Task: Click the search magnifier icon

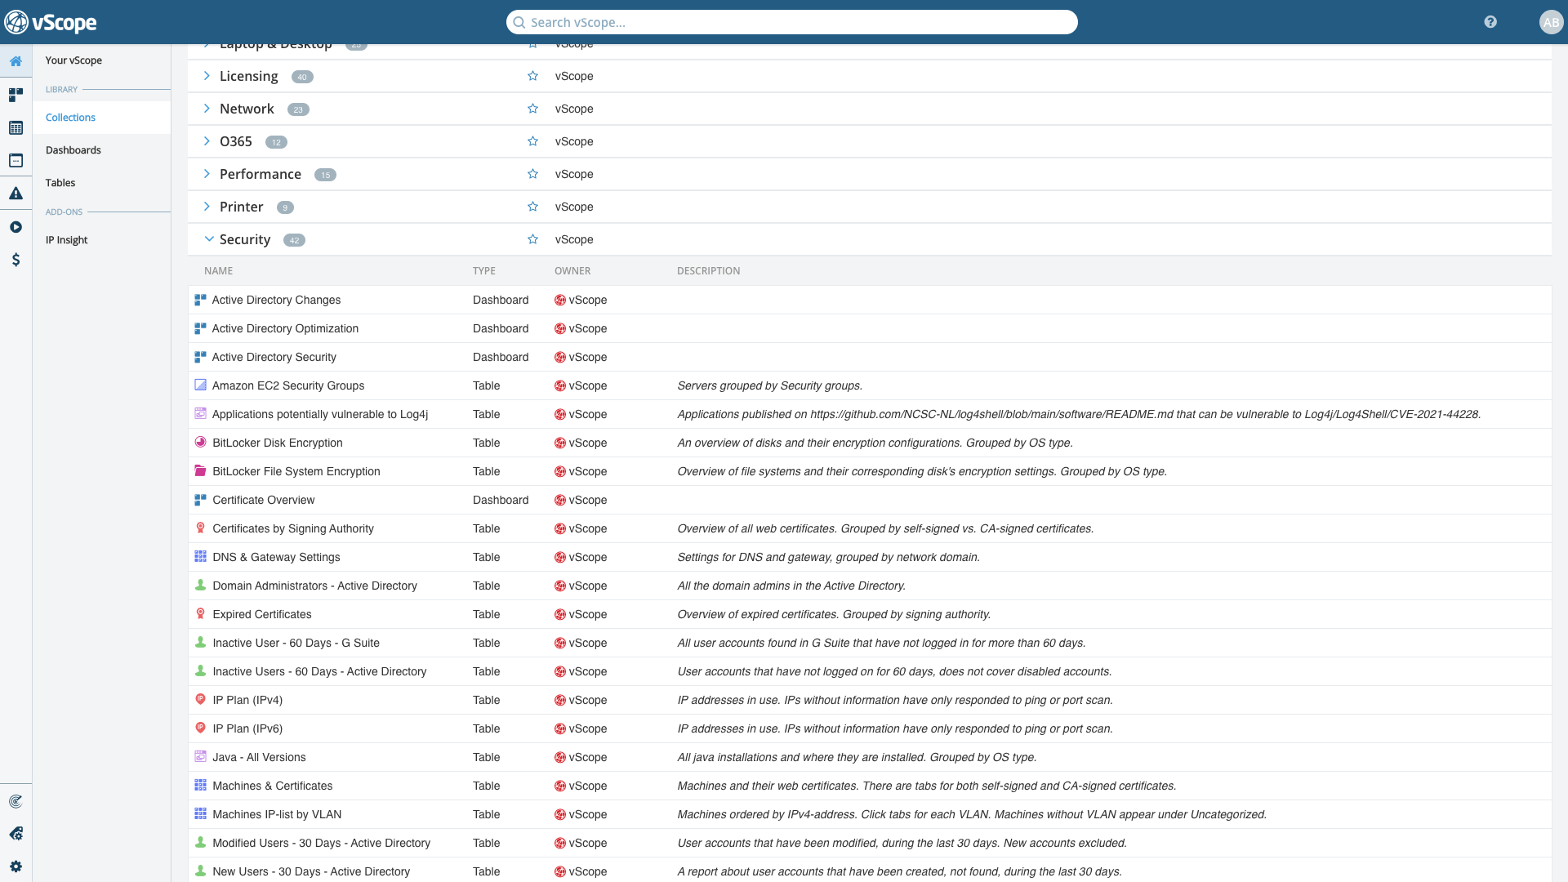Action: click(x=519, y=22)
